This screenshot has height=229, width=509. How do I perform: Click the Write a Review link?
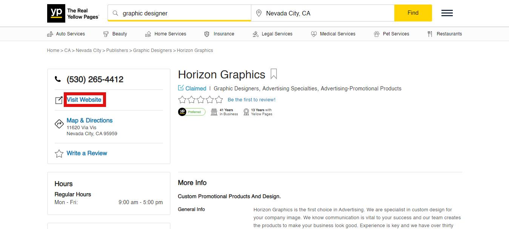[x=87, y=153]
